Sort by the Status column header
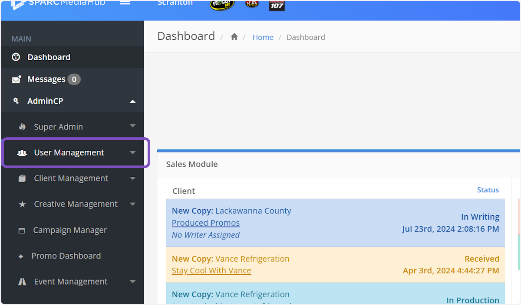 coord(488,190)
